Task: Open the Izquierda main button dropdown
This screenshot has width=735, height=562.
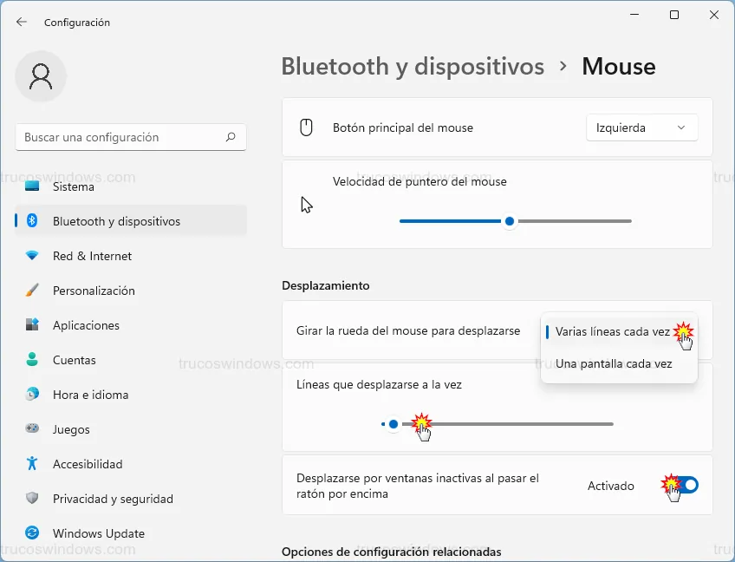Action: coord(641,128)
